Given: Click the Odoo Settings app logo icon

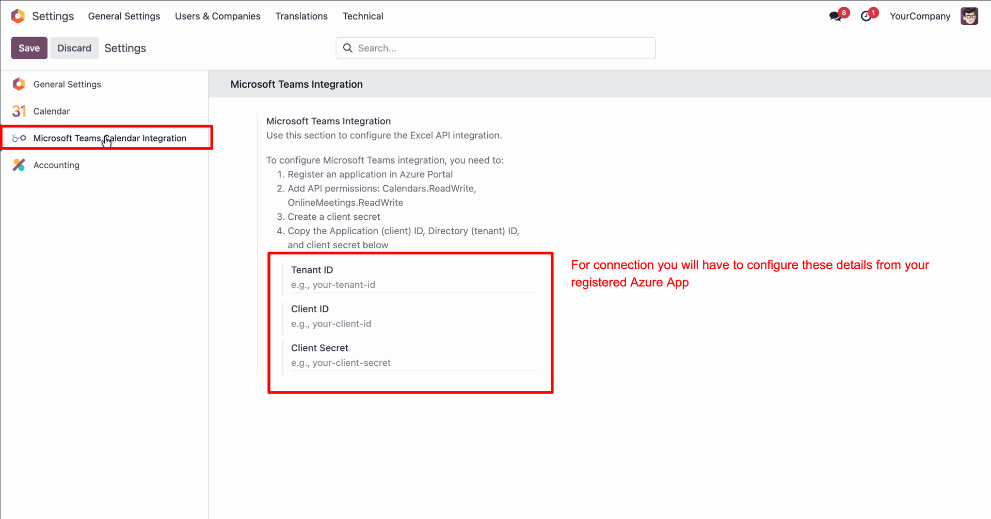Looking at the screenshot, I should pyautogui.click(x=18, y=16).
